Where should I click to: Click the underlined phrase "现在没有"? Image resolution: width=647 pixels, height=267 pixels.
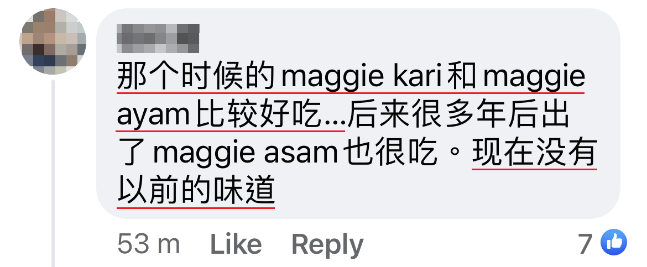534,153
